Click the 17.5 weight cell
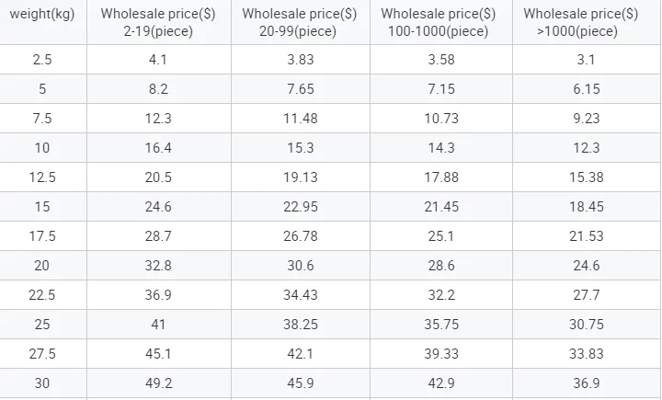This screenshot has height=400, width=662. coord(42,236)
